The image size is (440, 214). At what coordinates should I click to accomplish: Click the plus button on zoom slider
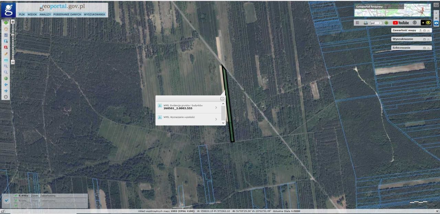[13, 22]
